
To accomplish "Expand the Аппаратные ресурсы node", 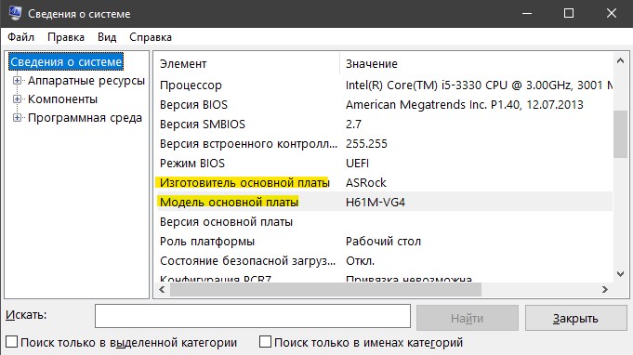I will [17, 80].
